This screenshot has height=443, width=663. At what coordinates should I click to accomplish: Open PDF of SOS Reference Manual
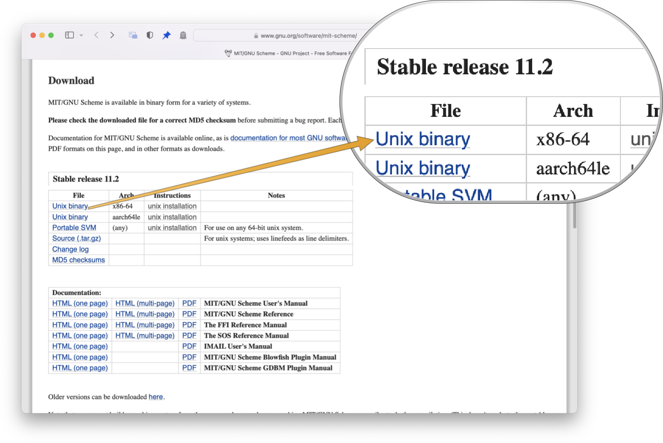189,336
